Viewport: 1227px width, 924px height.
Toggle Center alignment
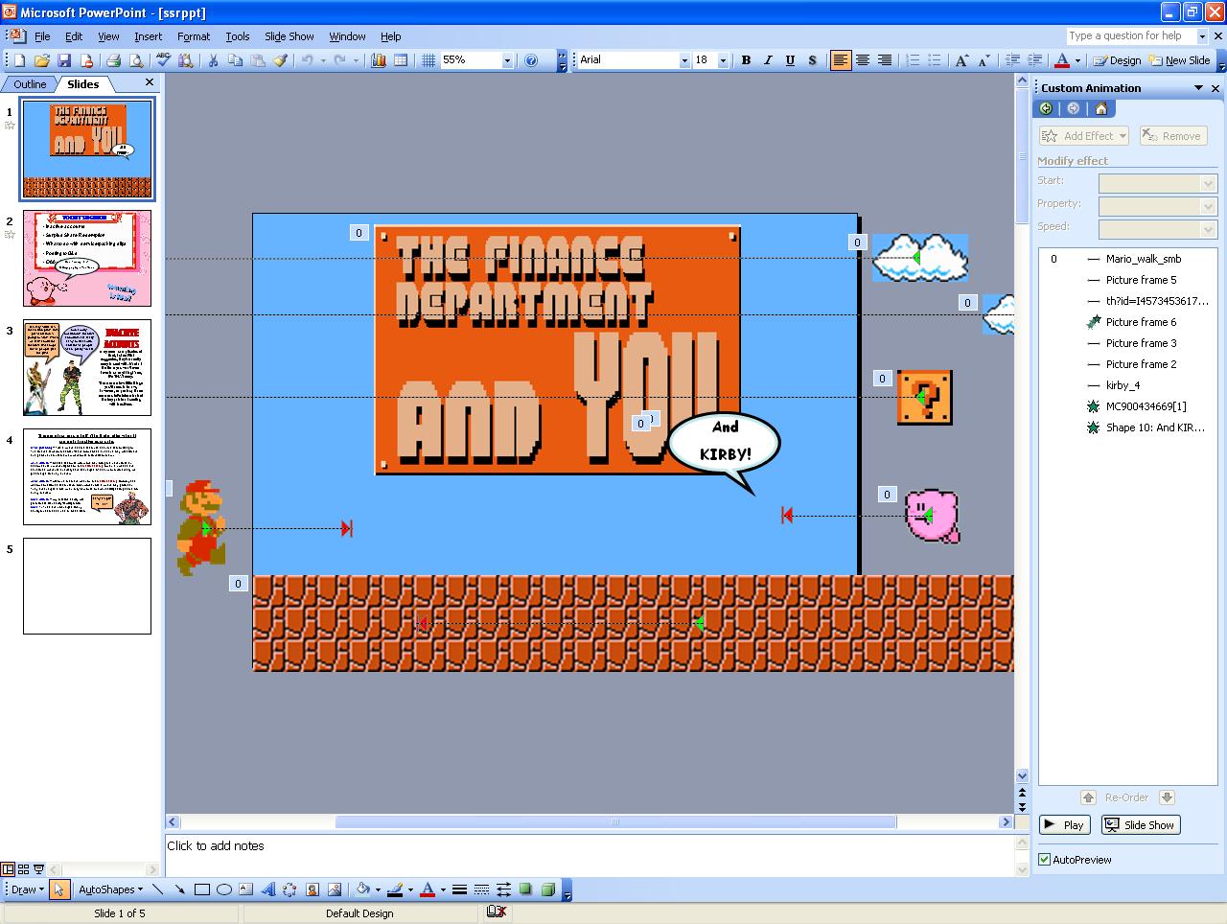pos(863,60)
